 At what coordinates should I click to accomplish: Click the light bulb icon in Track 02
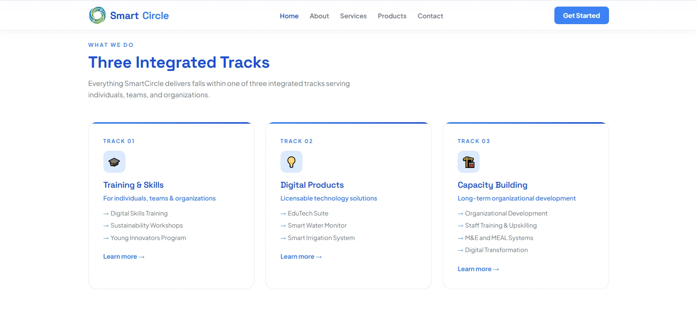pyautogui.click(x=291, y=162)
